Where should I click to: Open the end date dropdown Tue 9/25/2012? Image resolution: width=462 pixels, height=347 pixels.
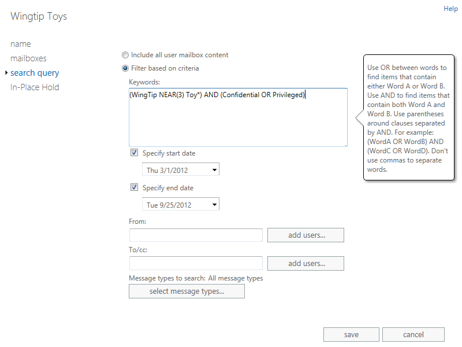181,204
